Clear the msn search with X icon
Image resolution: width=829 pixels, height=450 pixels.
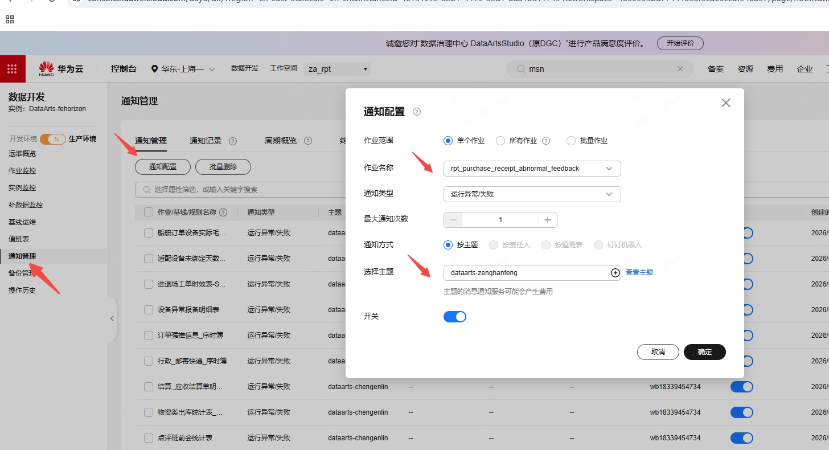680,69
